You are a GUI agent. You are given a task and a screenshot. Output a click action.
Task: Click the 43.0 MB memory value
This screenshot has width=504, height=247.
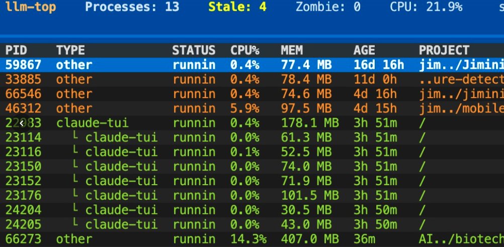tap(306, 224)
